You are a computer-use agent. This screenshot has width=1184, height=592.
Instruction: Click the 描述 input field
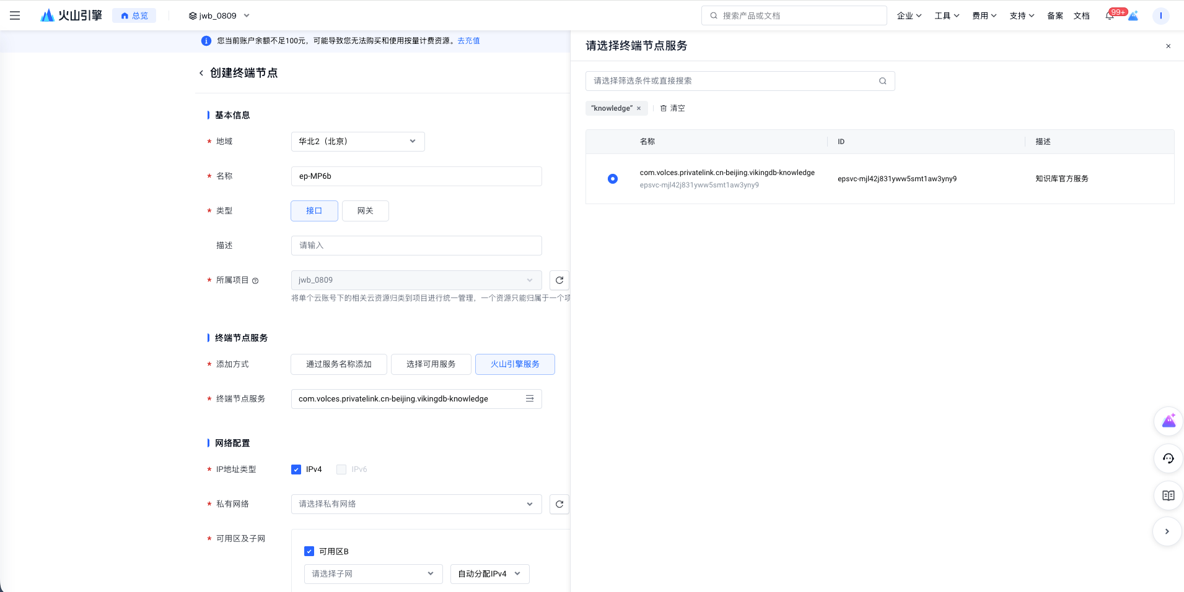click(x=416, y=246)
